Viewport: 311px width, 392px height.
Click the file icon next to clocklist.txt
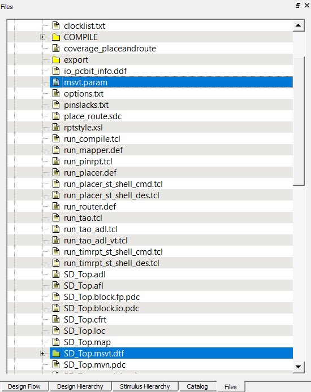tap(56, 25)
